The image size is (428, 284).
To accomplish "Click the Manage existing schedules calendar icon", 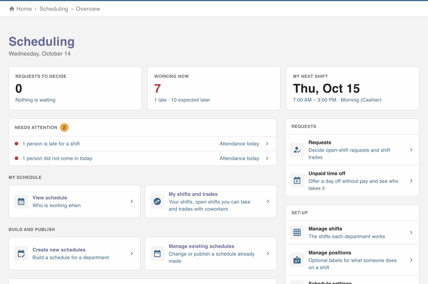I will (x=157, y=253).
